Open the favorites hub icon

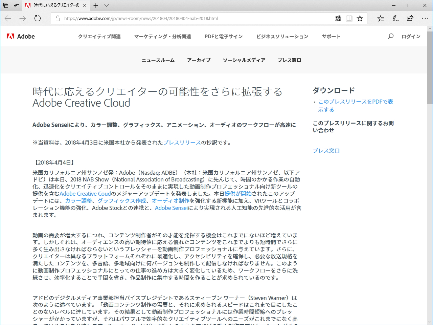[381, 19]
